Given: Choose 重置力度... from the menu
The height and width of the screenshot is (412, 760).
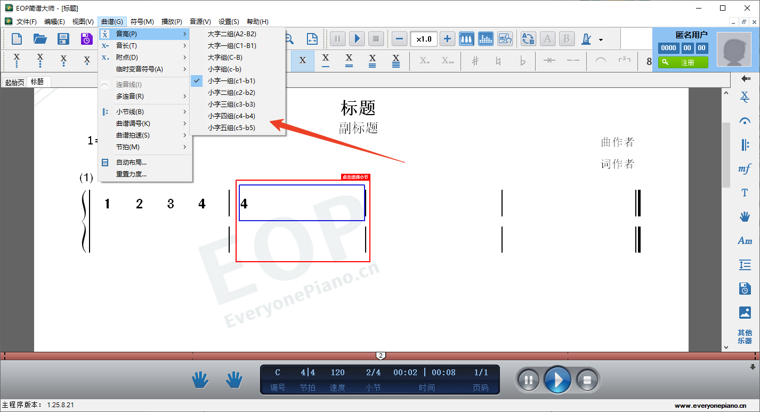Looking at the screenshot, I should tap(145, 174).
